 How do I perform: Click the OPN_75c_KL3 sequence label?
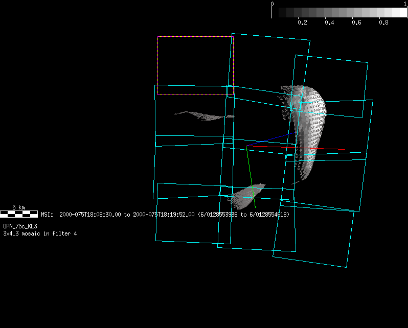(20, 226)
